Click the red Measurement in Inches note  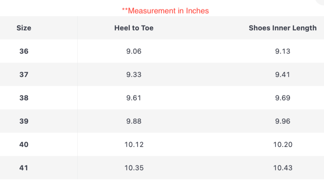[165, 11]
